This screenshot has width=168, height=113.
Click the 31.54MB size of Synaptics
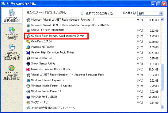coord(153,70)
